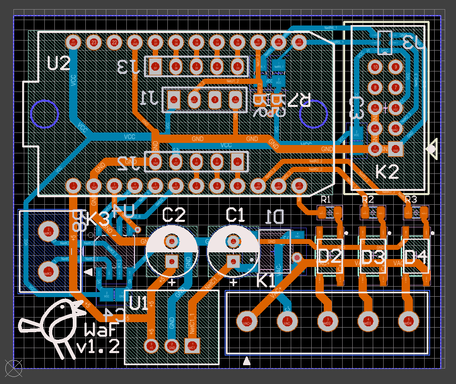This screenshot has height=384, width=456.
Task: Click pad 23 on U2 top row
Action: 94,42
